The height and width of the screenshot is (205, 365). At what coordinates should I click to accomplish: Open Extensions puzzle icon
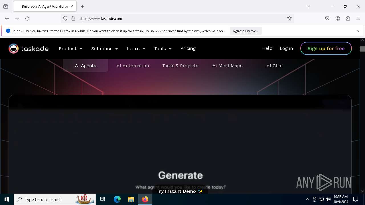point(348,19)
